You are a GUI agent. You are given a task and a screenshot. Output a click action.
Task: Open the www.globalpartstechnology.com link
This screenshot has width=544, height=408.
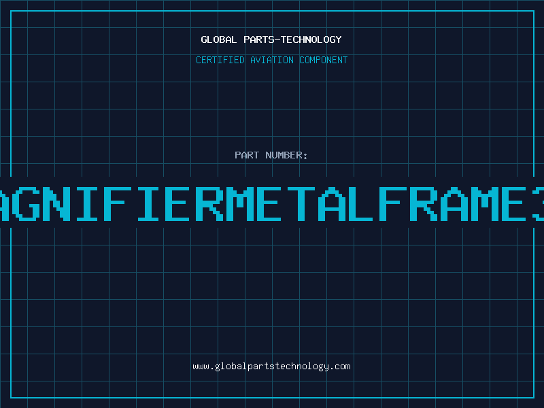point(271,367)
